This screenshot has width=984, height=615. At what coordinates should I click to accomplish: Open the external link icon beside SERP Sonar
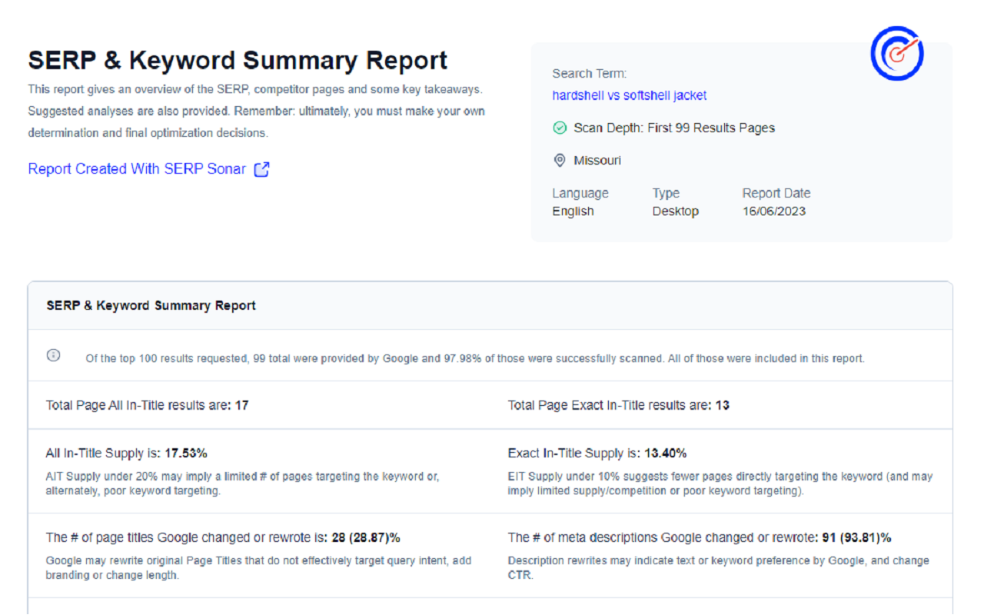[261, 169]
